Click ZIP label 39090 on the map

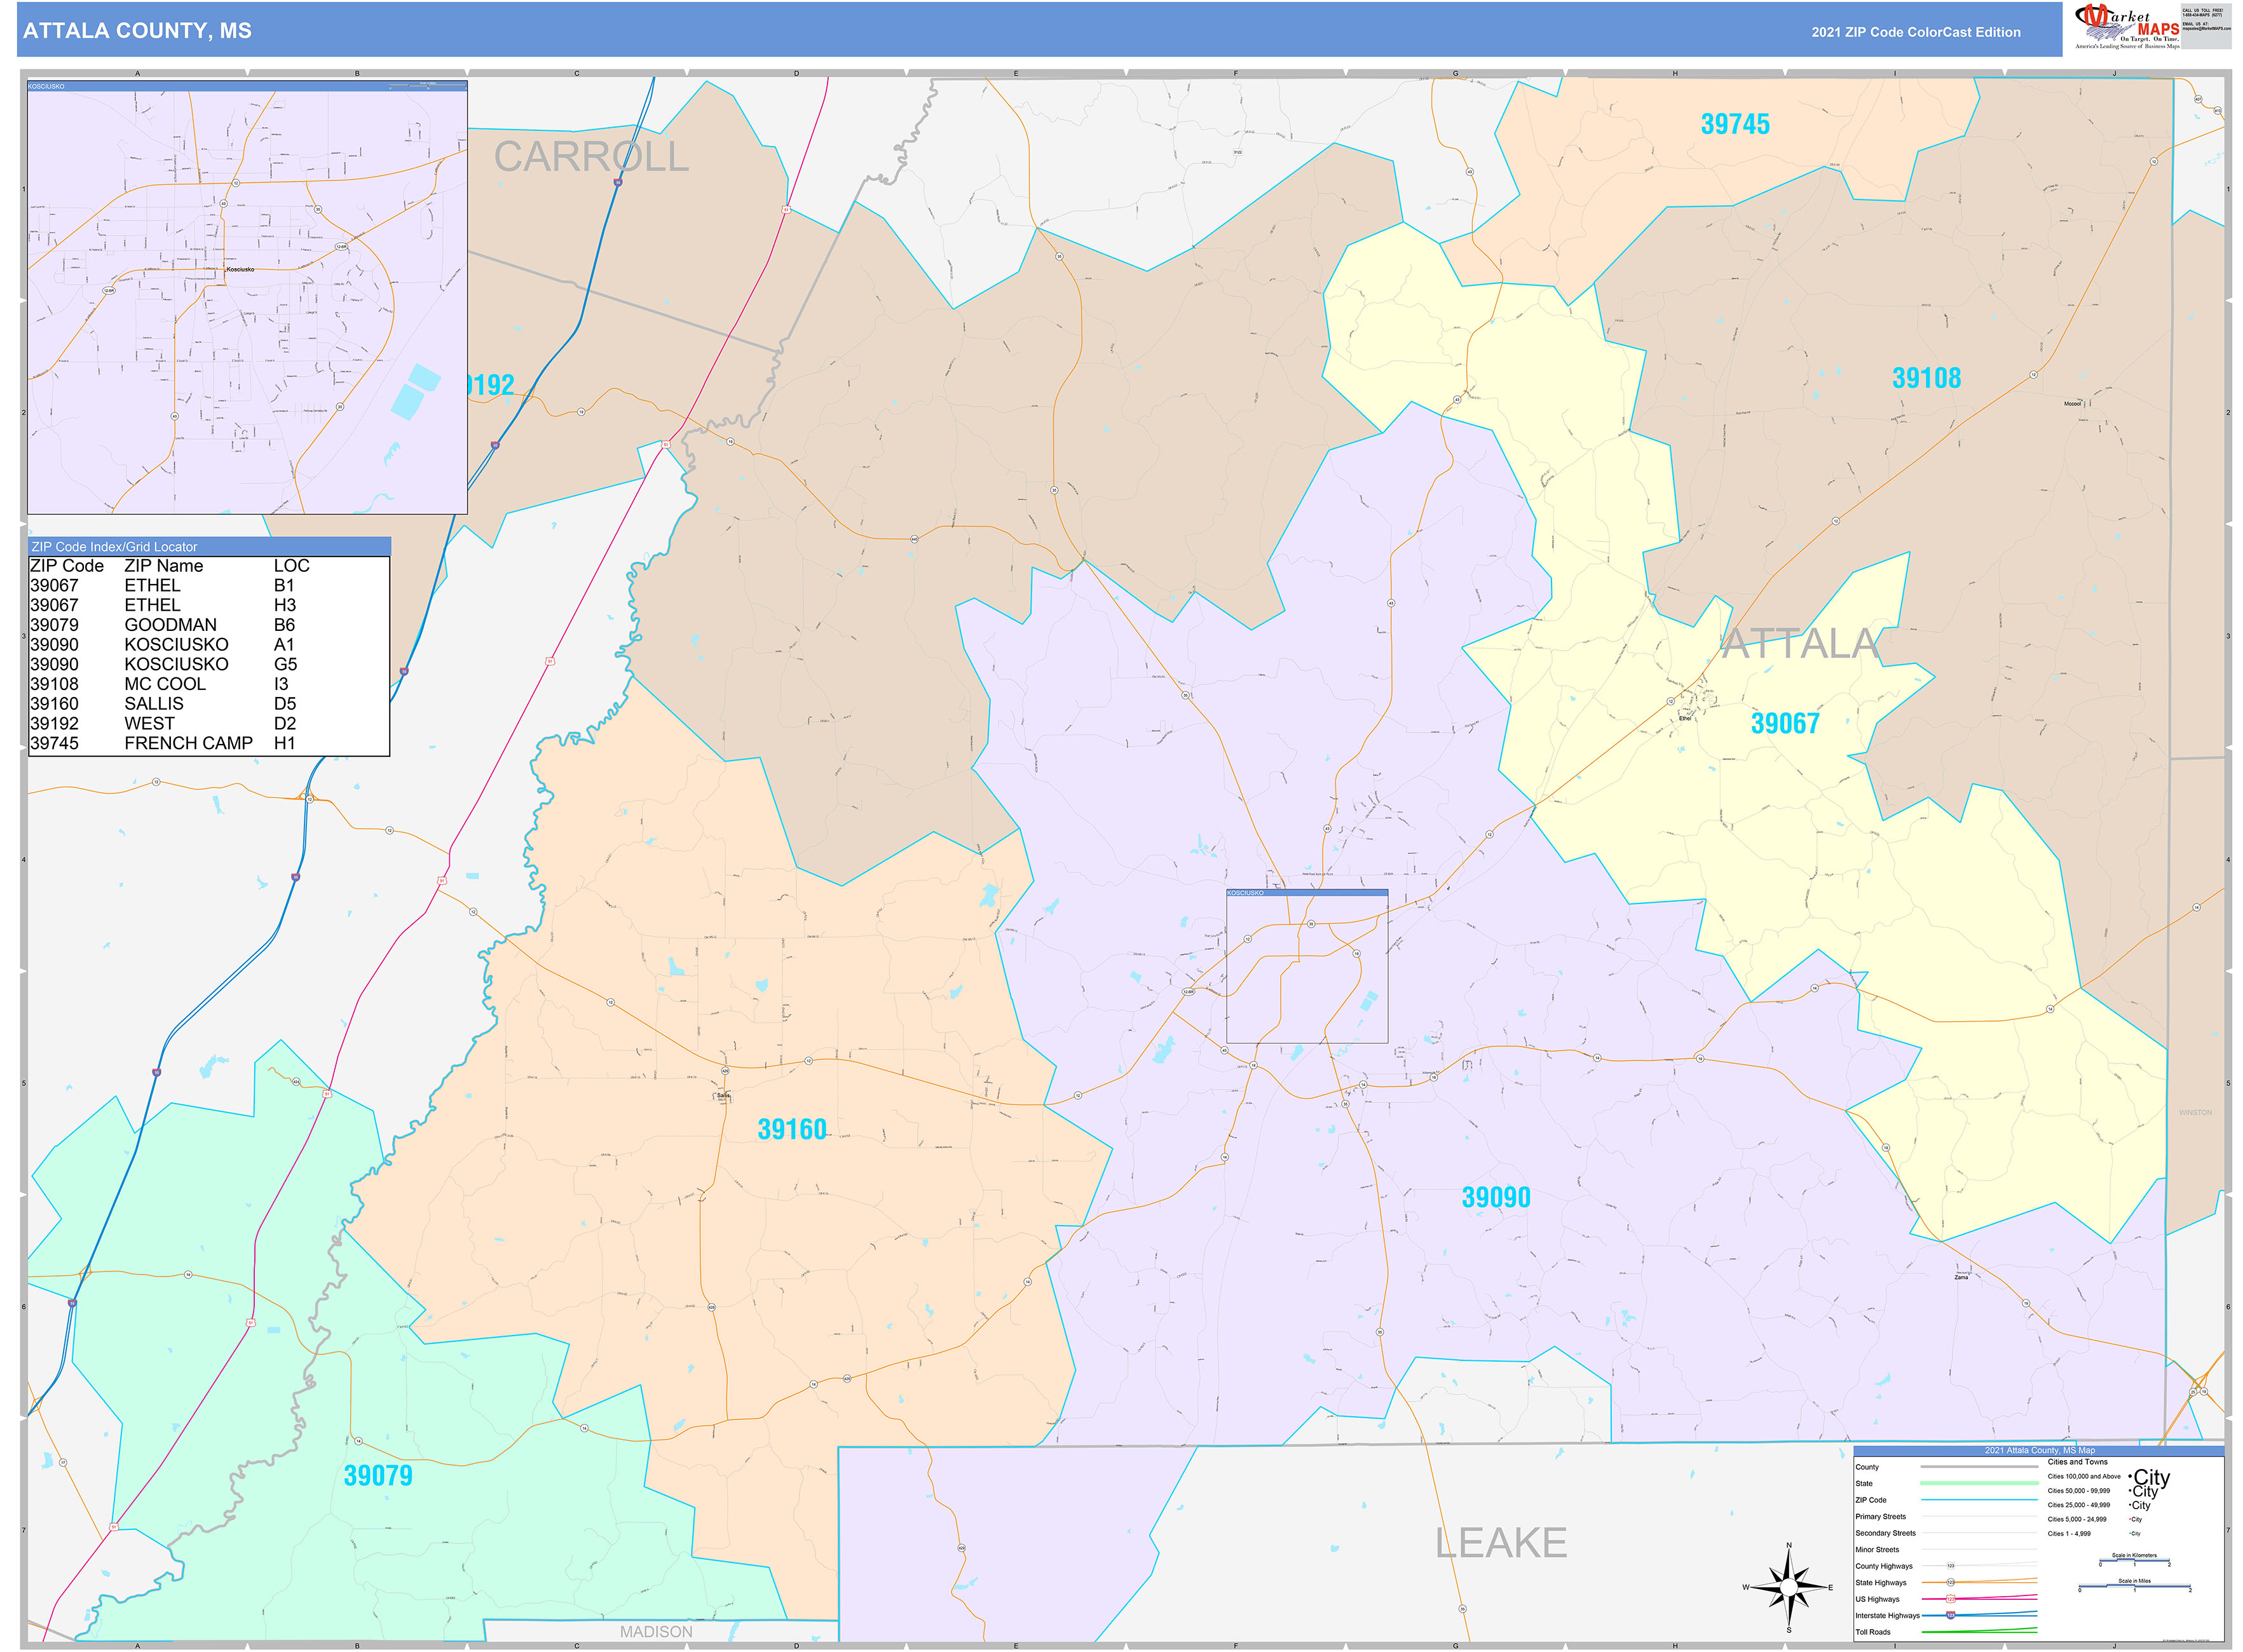[1496, 1197]
